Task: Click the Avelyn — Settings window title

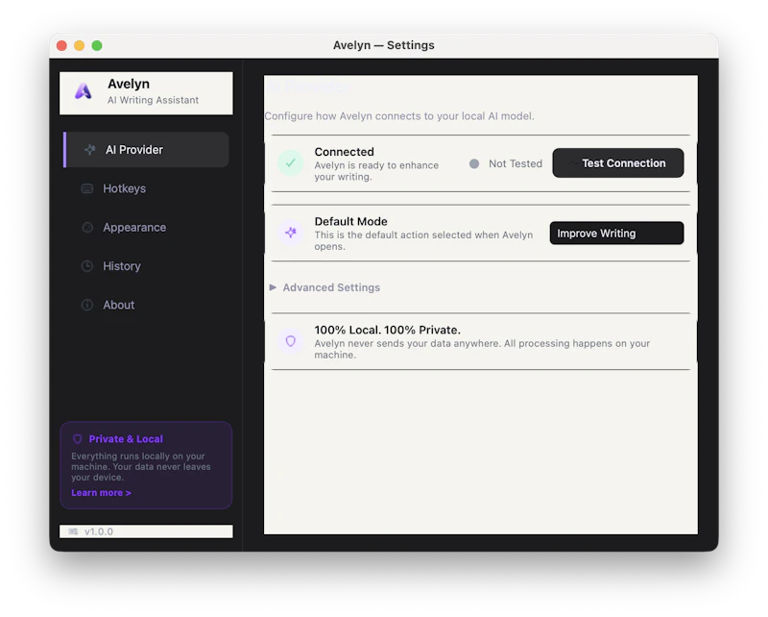Action: [x=383, y=45]
